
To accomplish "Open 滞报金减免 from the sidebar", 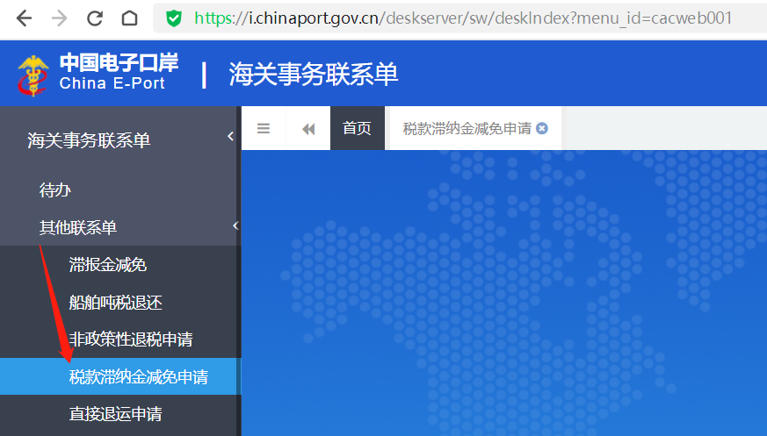I will pos(107,265).
